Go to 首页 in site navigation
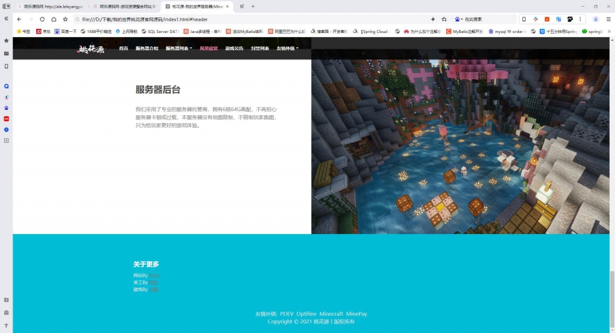 point(124,49)
